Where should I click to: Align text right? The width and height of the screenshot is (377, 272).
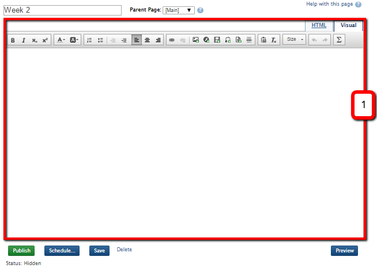[x=158, y=40]
